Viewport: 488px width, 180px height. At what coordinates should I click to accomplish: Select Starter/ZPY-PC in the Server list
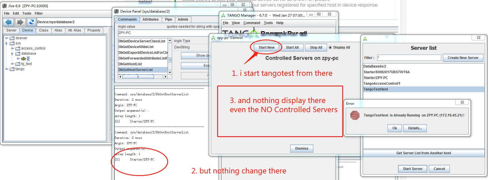[x=424, y=78]
